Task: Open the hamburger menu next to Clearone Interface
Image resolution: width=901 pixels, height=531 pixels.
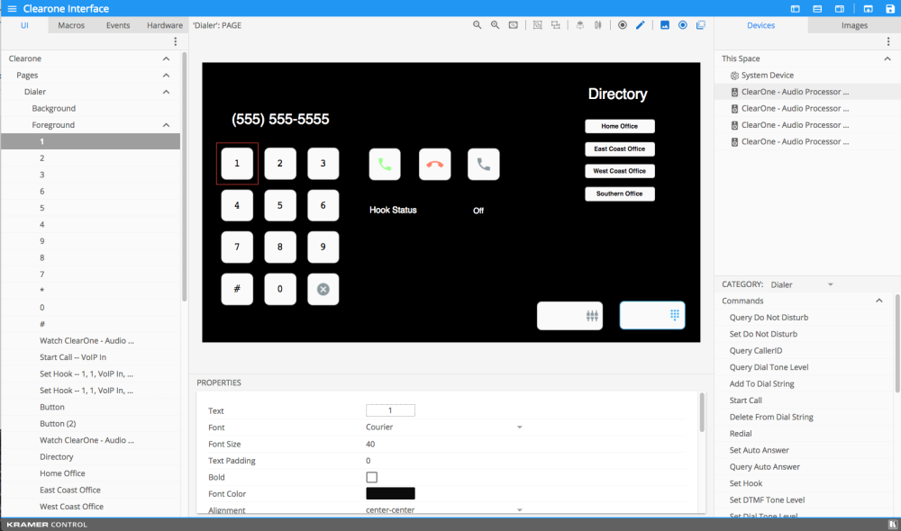Action: (12, 9)
